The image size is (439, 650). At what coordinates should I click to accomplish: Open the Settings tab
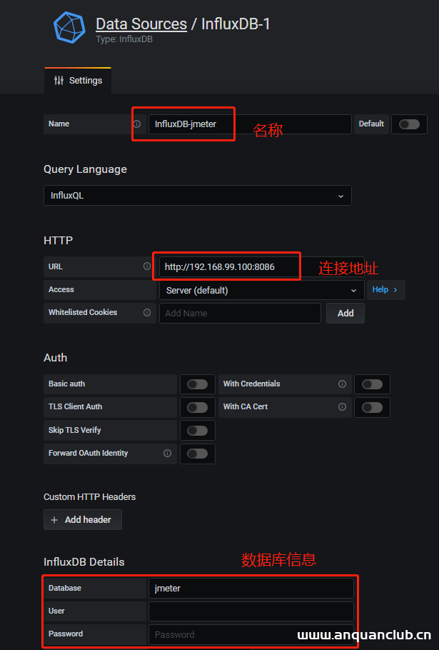(78, 81)
